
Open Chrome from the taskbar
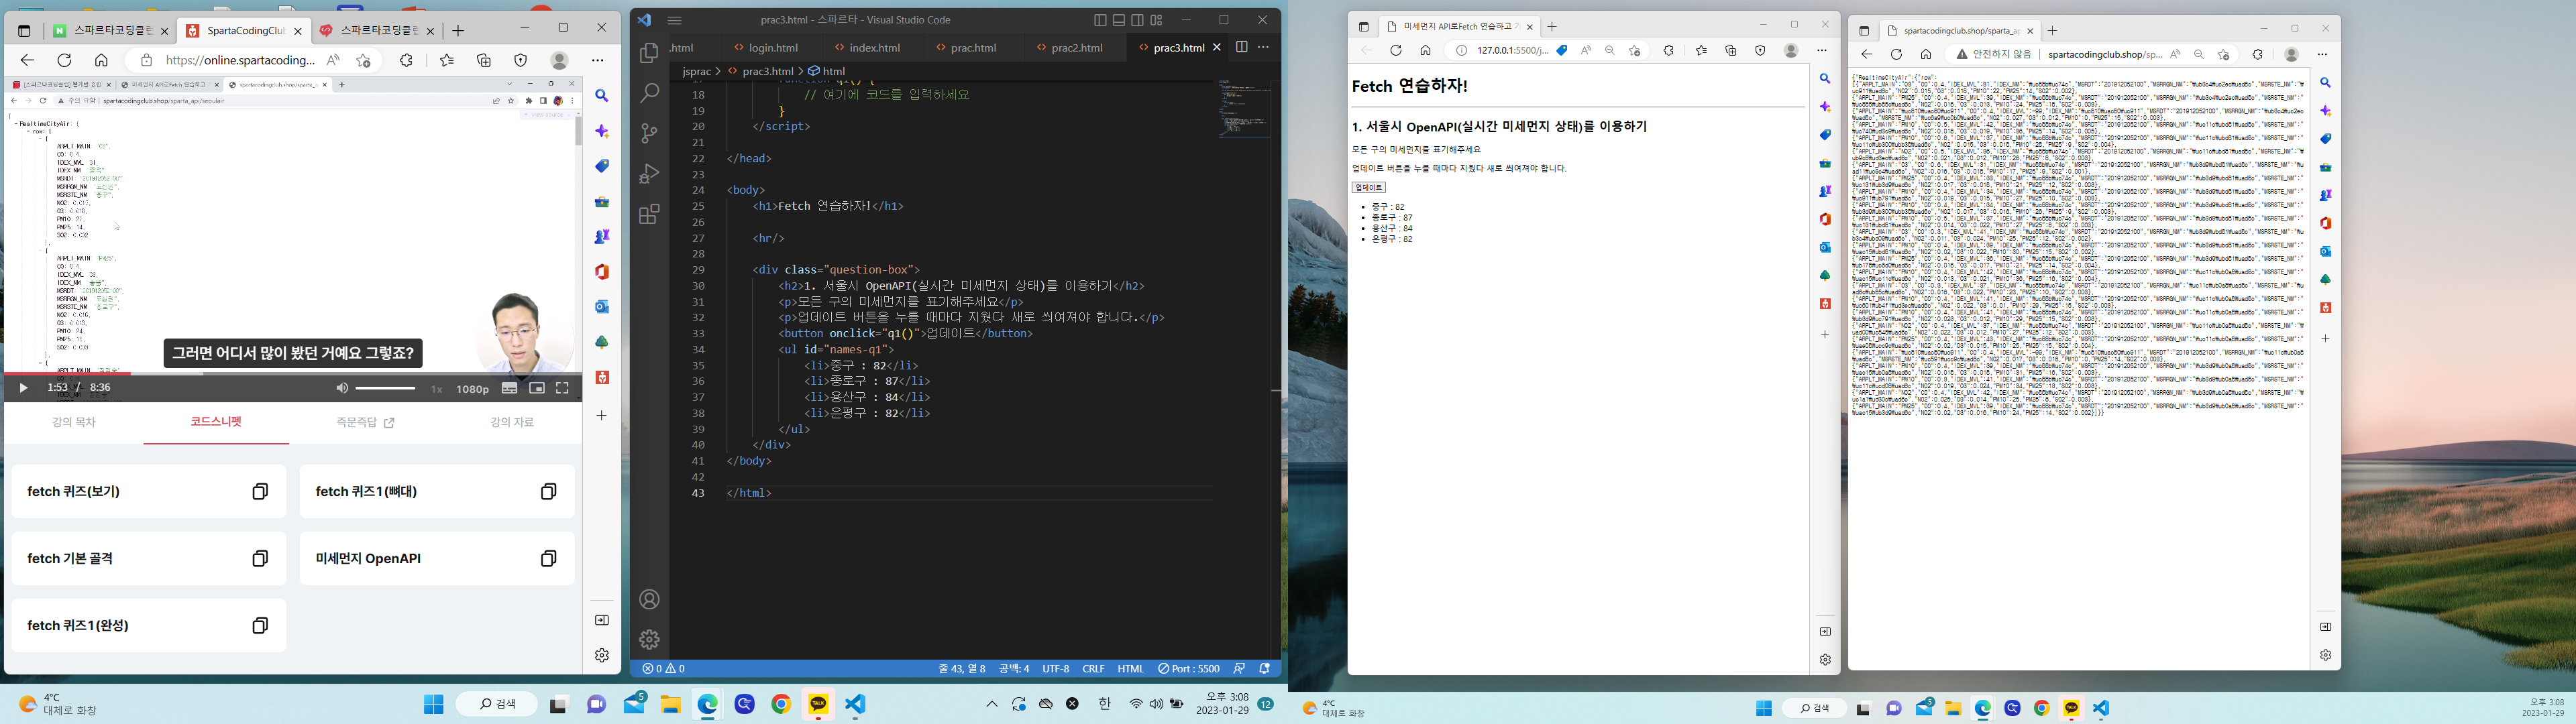[x=781, y=704]
